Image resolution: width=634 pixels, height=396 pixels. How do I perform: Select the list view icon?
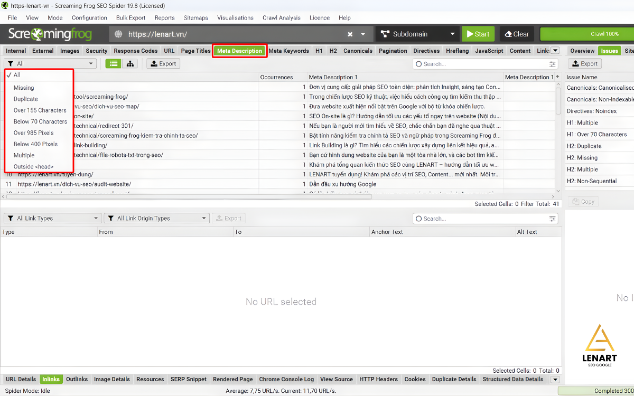tap(113, 64)
